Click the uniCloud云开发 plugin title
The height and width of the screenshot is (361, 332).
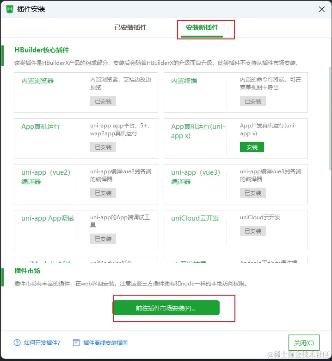(x=195, y=218)
